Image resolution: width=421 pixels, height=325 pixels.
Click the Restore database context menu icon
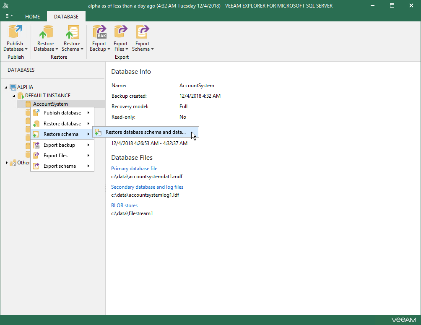[x=36, y=124]
